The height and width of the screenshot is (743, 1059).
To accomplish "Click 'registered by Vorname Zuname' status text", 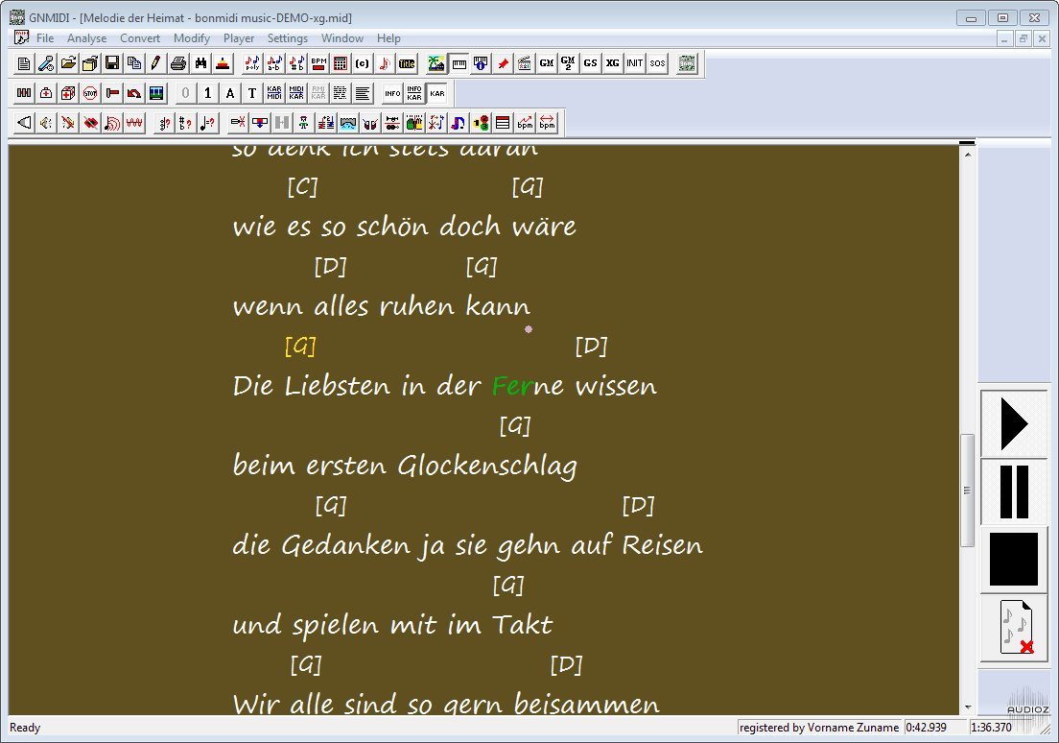I will pyautogui.click(x=818, y=728).
